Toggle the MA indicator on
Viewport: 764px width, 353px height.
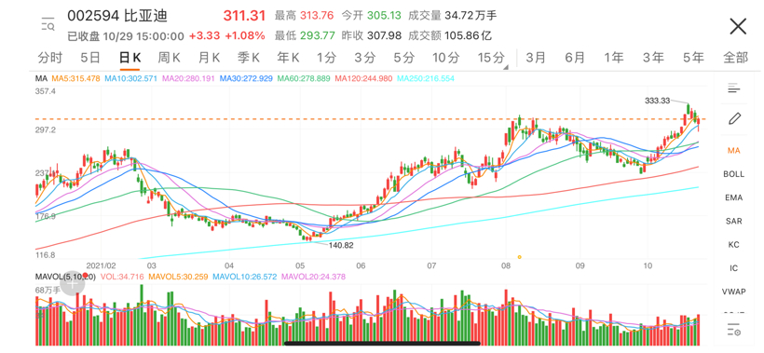(x=734, y=151)
